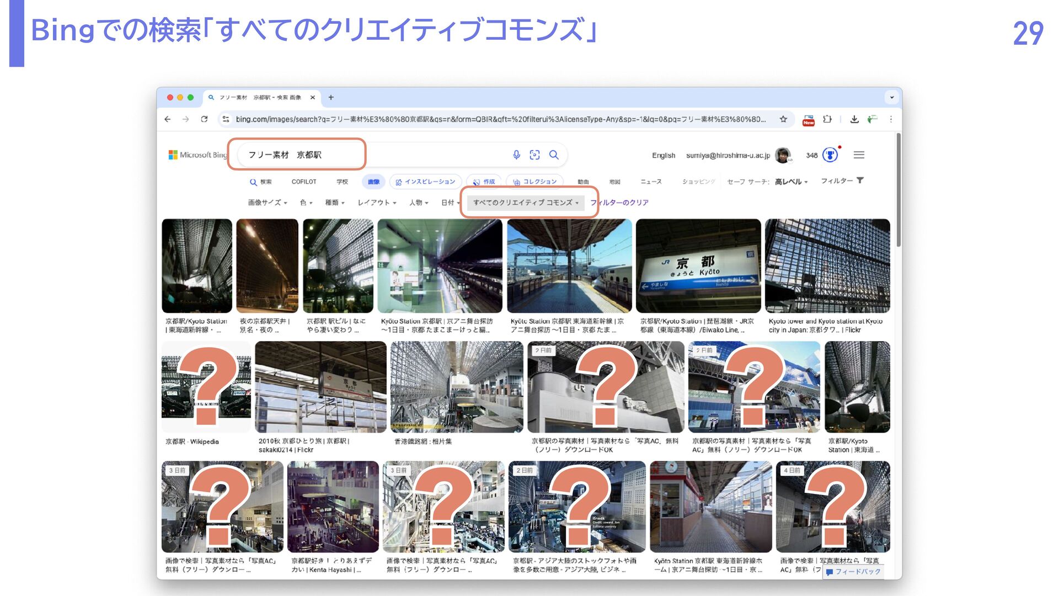Switch to the COPILOT tab

point(304,182)
